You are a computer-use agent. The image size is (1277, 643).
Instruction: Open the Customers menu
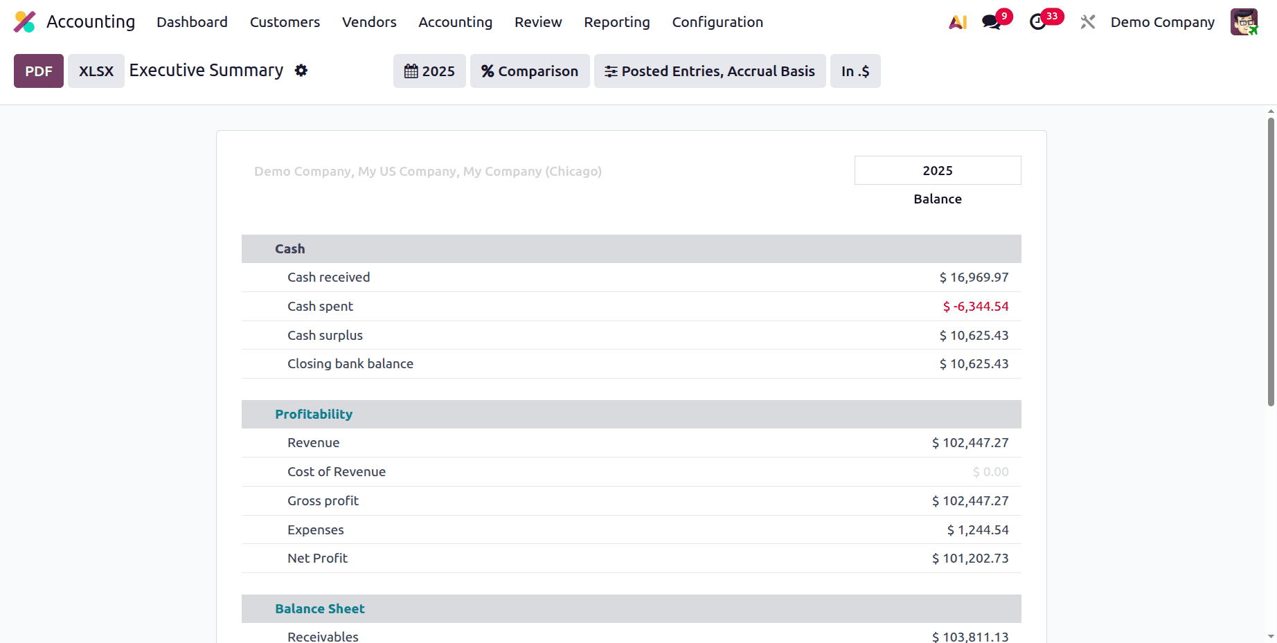click(x=285, y=22)
